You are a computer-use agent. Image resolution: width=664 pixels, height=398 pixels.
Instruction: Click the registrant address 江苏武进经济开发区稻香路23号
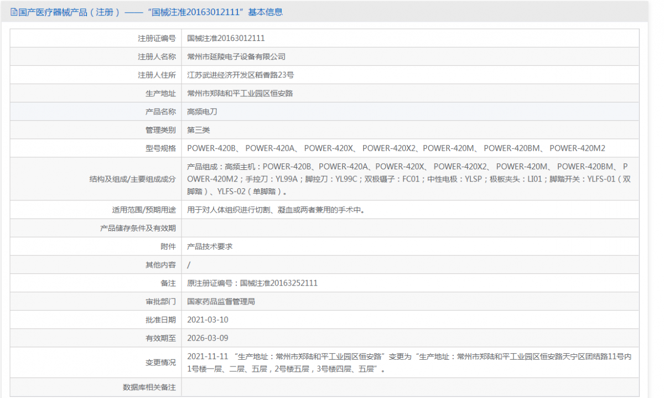coord(240,75)
